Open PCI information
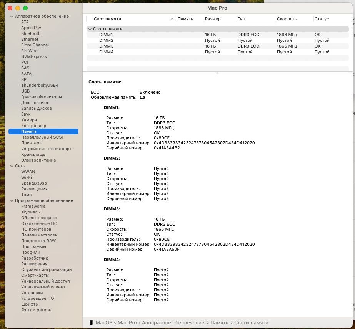Viewport: 355px width, 329px height. (x=25, y=62)
